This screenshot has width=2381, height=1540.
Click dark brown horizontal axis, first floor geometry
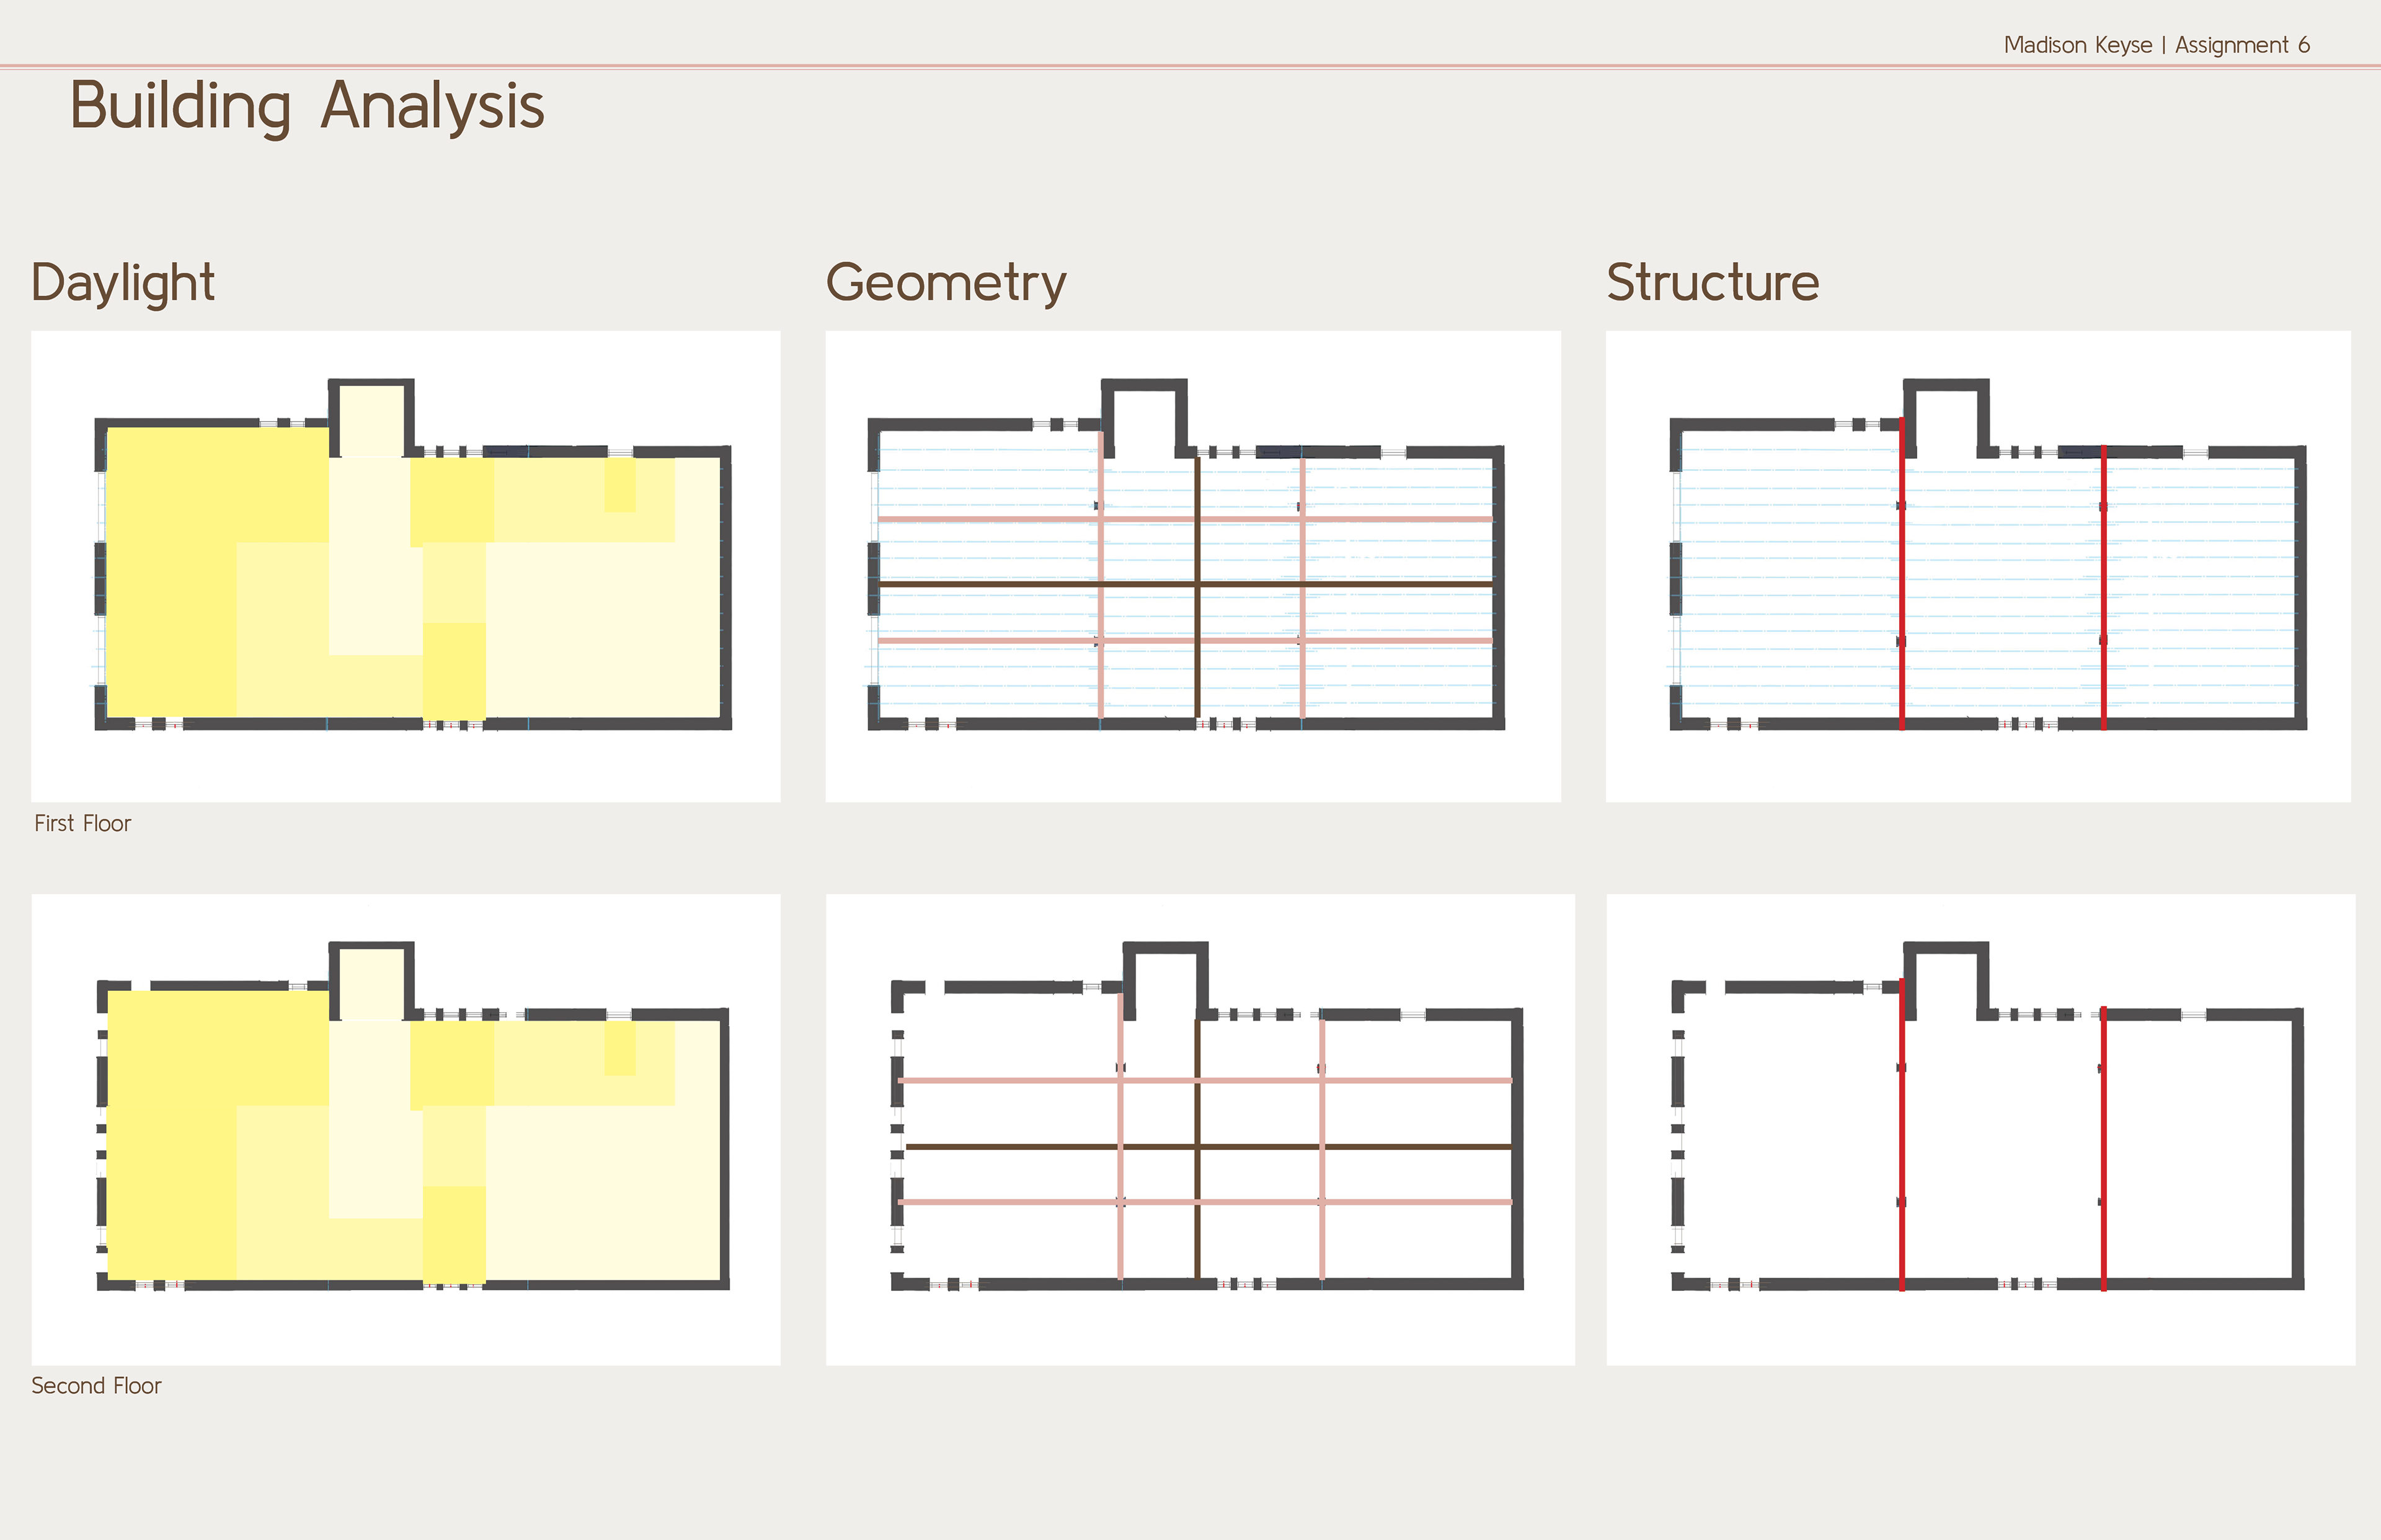[x=1186, y=583]
